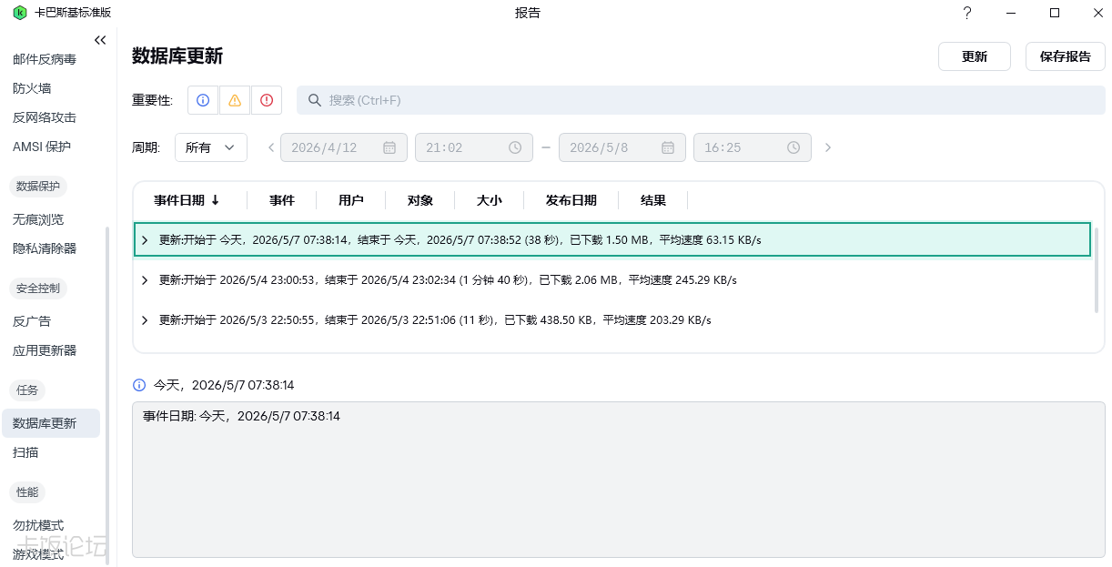1112x567 pixels.
Task: Click the Kaspersky logo icon in title bar
Action: 20,13
